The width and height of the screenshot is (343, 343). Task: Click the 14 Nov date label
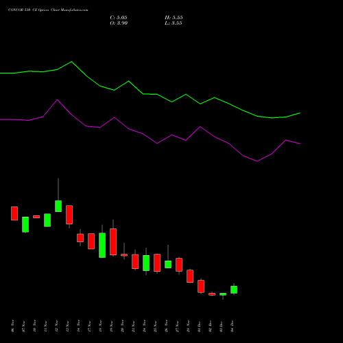point(78,326)
